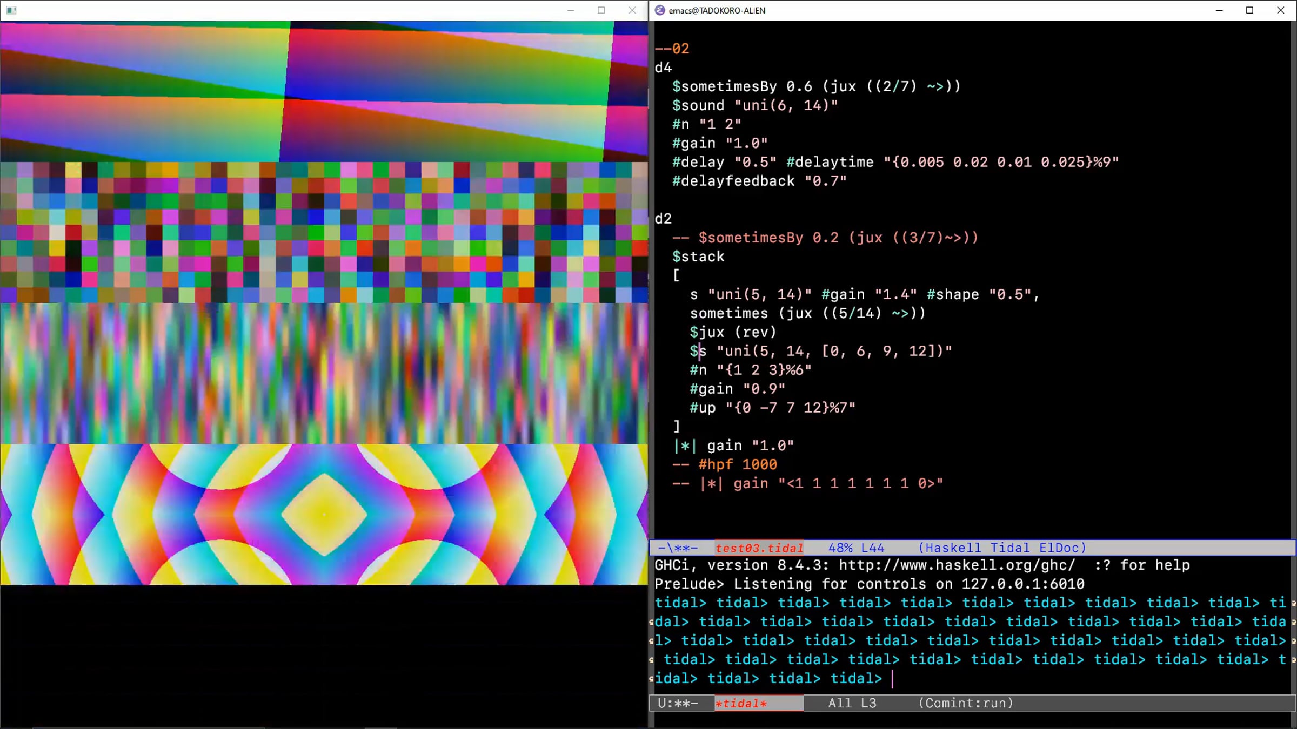The height and width of the screenshot is (729, 1297).
Task: Minimize the Emacs window
Action: pos(1219,10)
